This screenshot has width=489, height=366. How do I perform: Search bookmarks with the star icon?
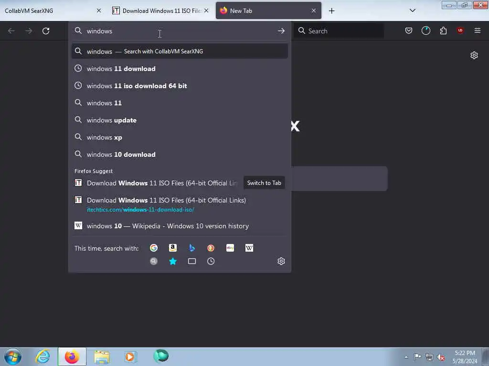pos(173,261)
